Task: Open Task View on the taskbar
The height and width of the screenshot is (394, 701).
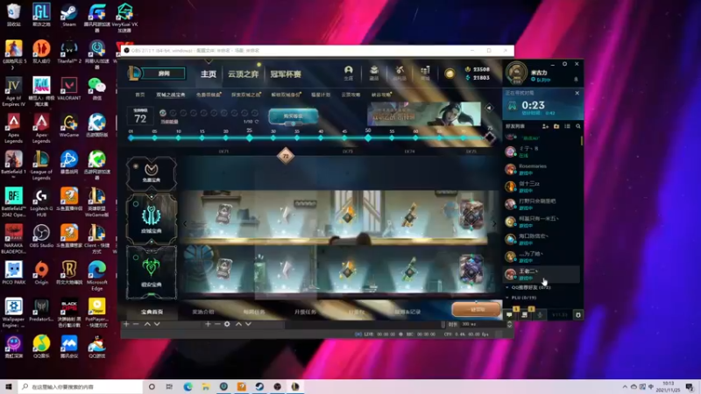Action: coord(169,386)
